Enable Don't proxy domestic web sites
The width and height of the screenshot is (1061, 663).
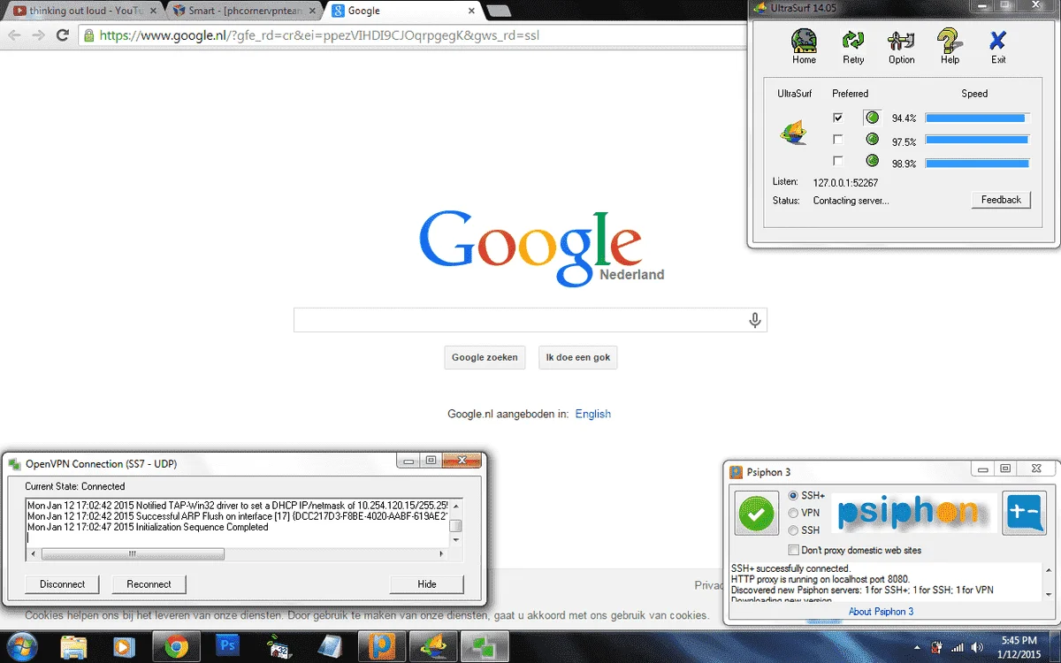793,550
